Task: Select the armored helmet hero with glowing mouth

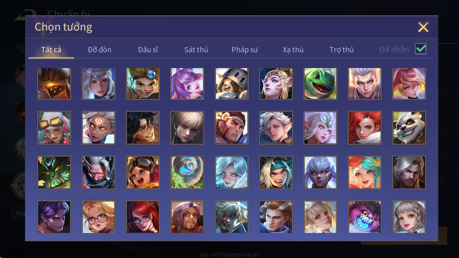Action: (x=54, y=84)
